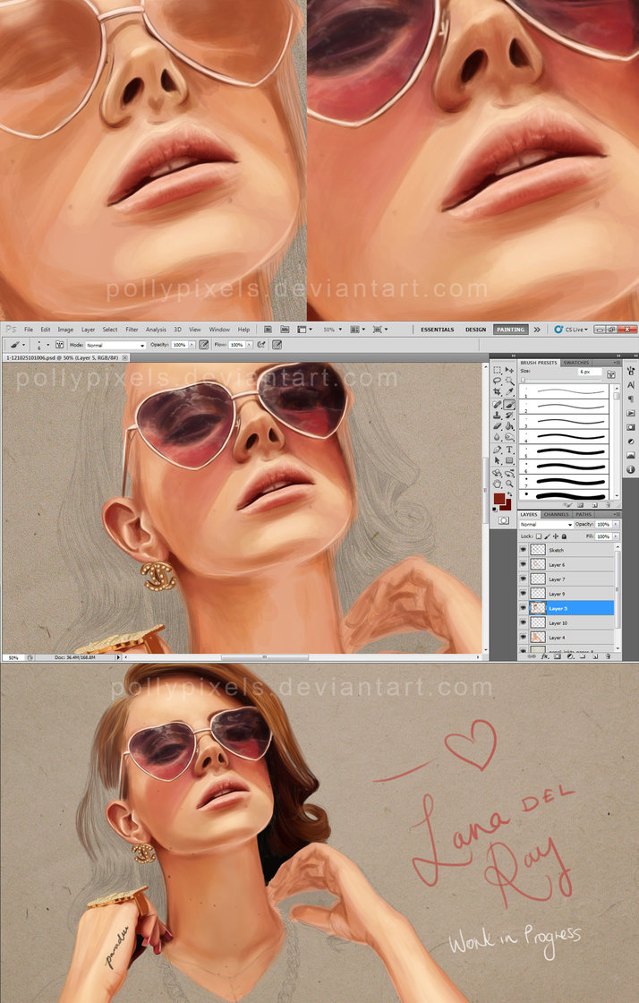Select the History Brush tool
639x1003 pixels.
tap(509, 416)
